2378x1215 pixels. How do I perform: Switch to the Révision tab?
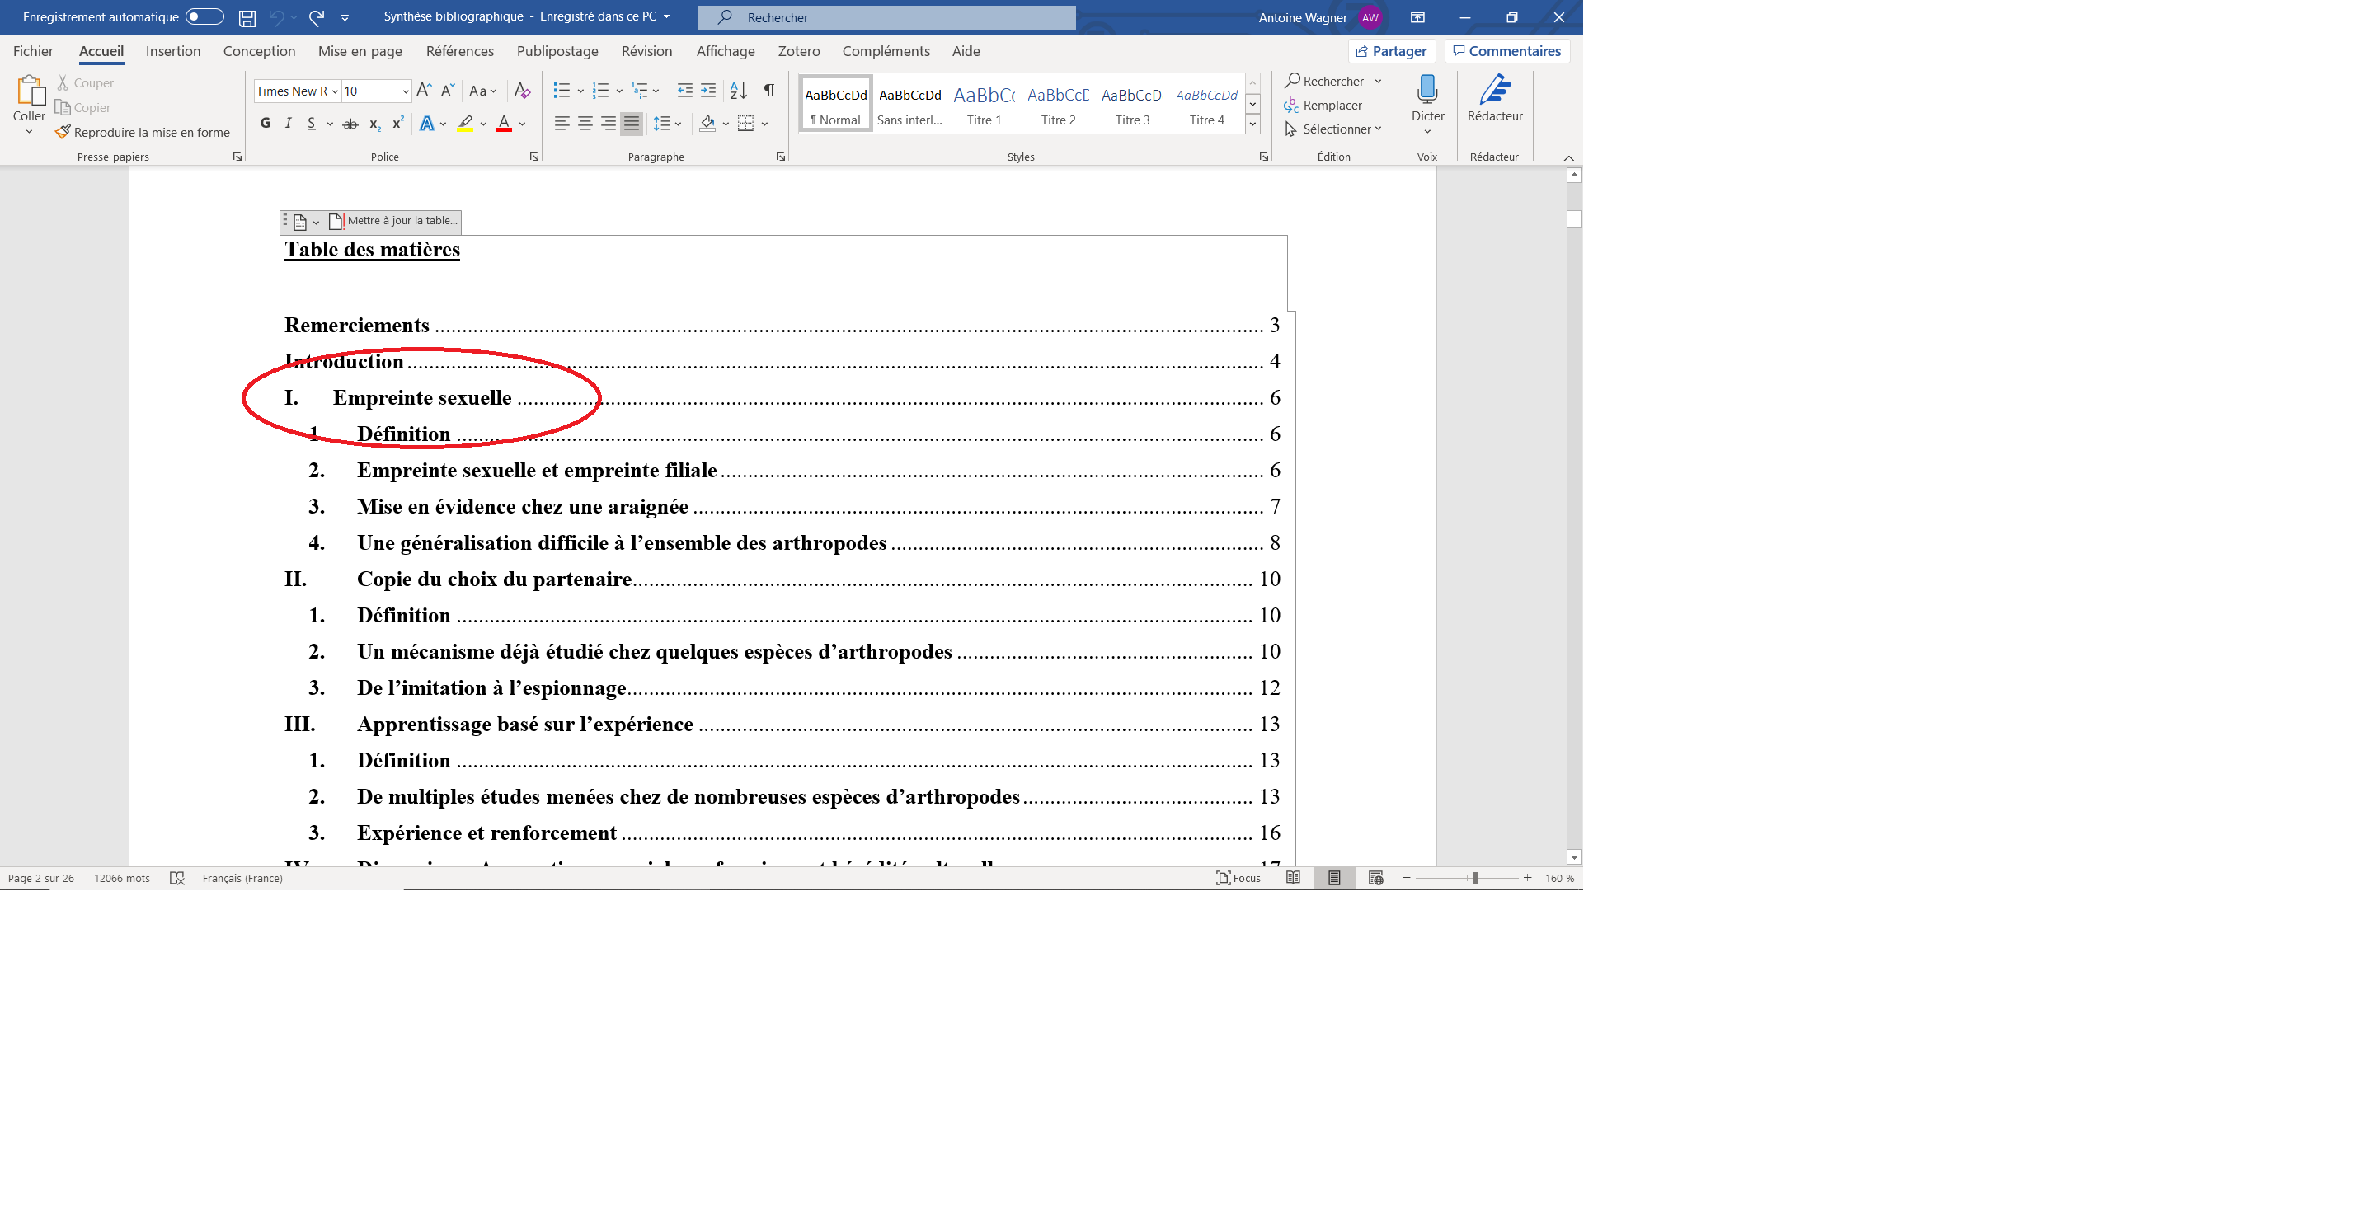coord(646,51)
